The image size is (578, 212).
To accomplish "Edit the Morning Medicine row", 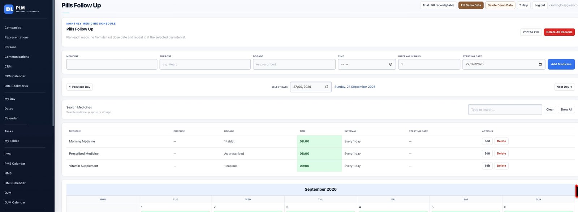I will (x=487, y=141).
